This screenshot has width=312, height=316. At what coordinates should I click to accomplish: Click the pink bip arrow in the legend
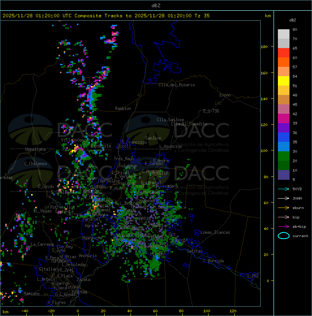point(283,217)
